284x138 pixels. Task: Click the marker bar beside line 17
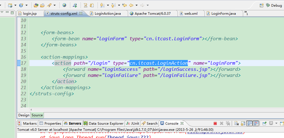tap(19, 63)
